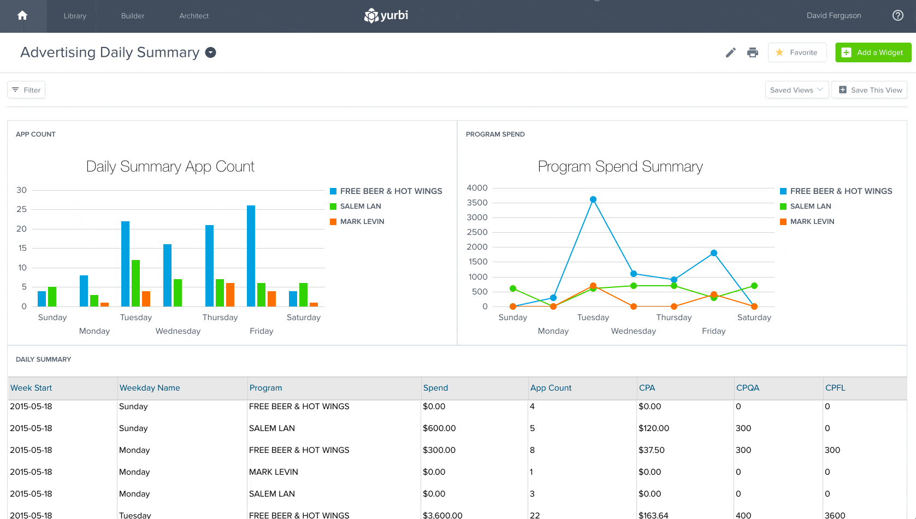Screen dimensions: 916x519
Task: Select the Spend column header in Daily Summary
Action: pos(435,388)
